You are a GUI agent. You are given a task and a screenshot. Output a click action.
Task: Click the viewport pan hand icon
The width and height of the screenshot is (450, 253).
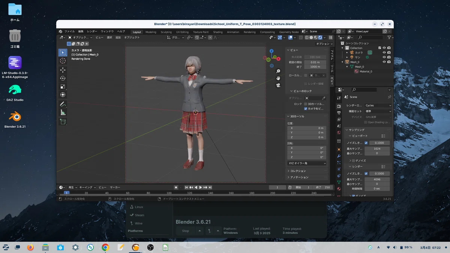point(278,78)
